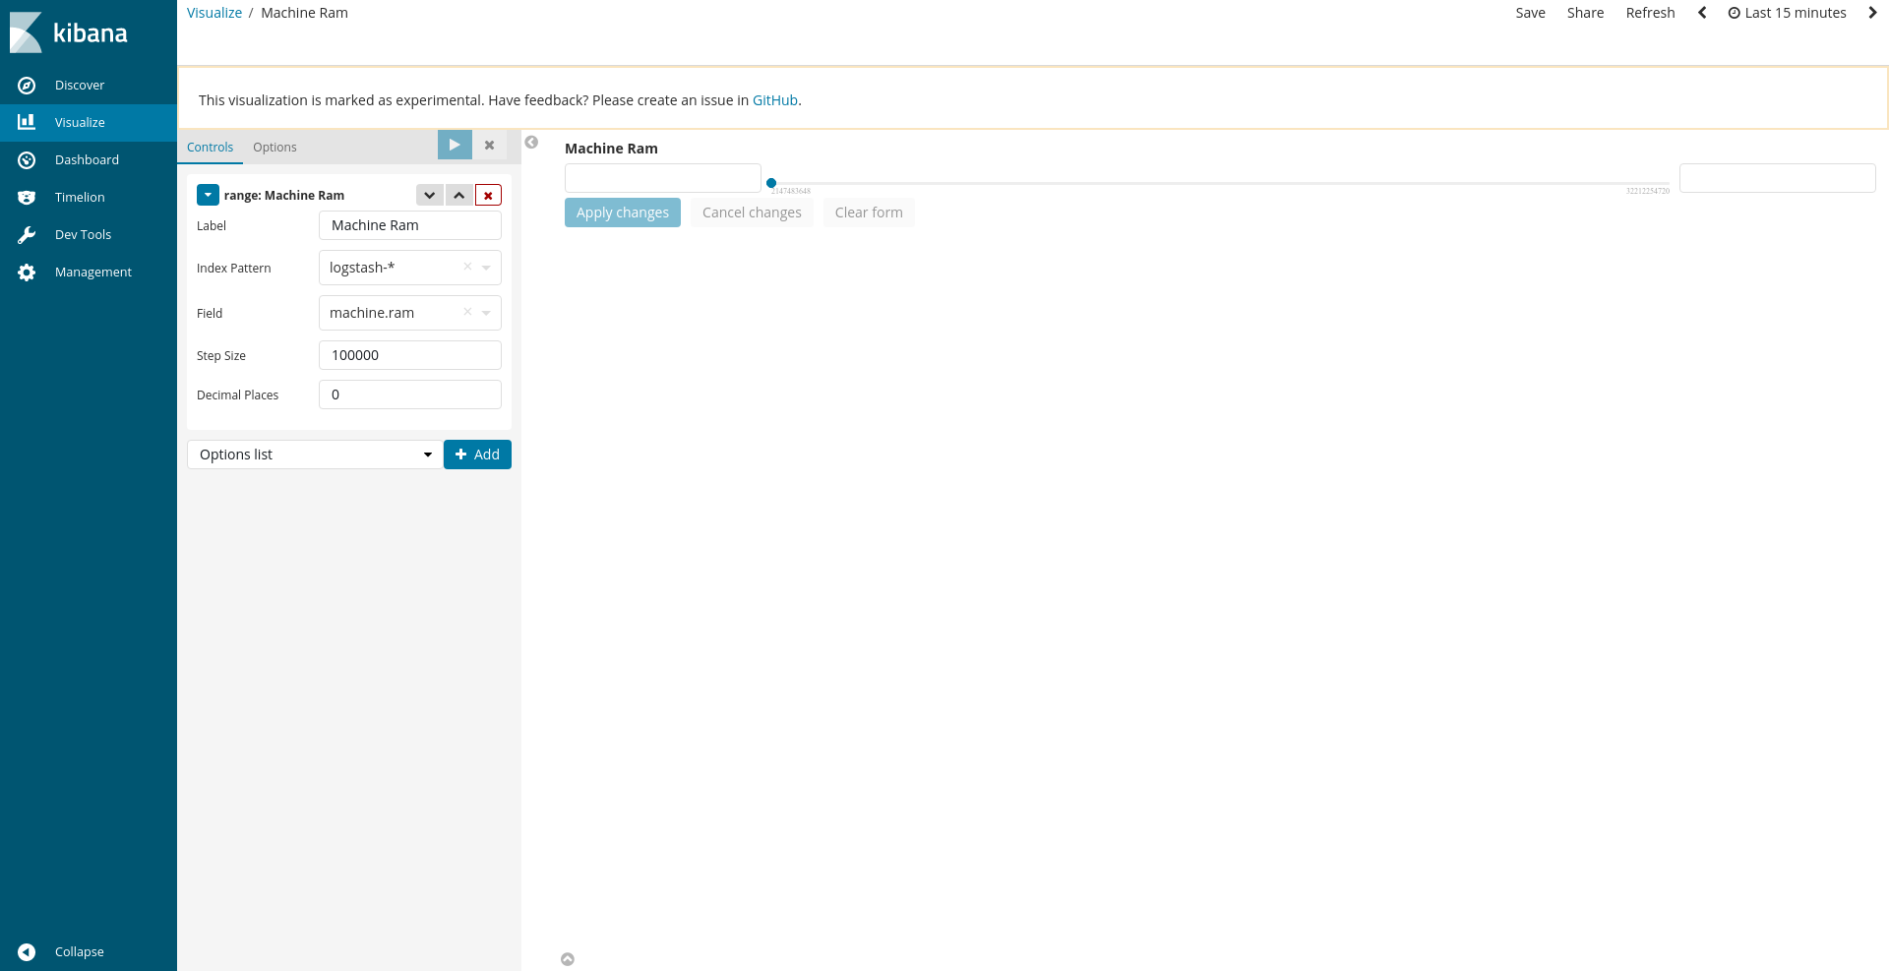
Task: Collapse the range: Machine Ram control
Action: coord(208,195)
